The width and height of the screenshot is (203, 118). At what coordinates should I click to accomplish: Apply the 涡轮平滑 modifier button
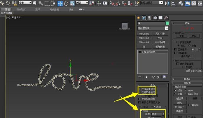point(160,34)
